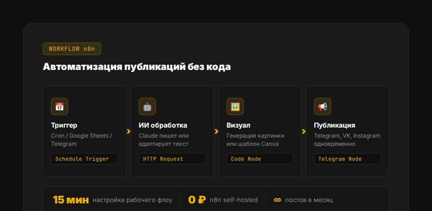Click the Публикация card title

coord(335,125)
